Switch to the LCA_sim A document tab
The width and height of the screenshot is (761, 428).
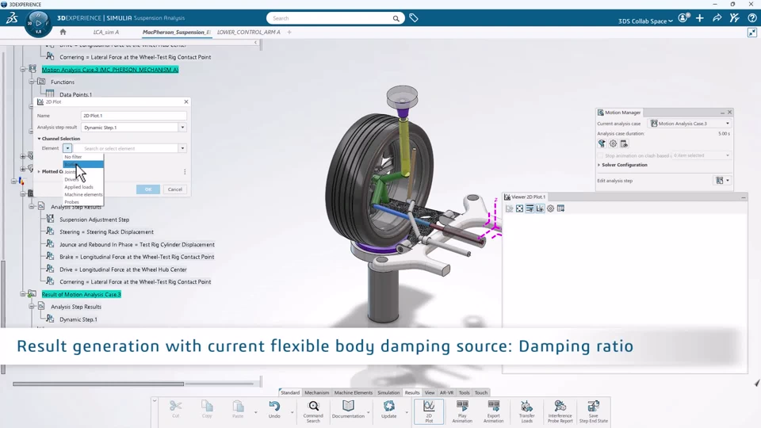[106, 32]
